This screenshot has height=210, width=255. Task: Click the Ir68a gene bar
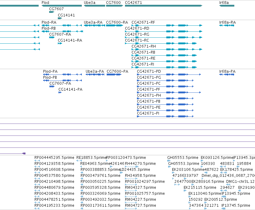[x=227, y=6]
